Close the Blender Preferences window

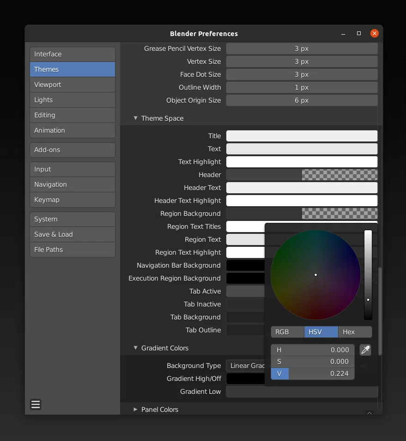point(374,33)
